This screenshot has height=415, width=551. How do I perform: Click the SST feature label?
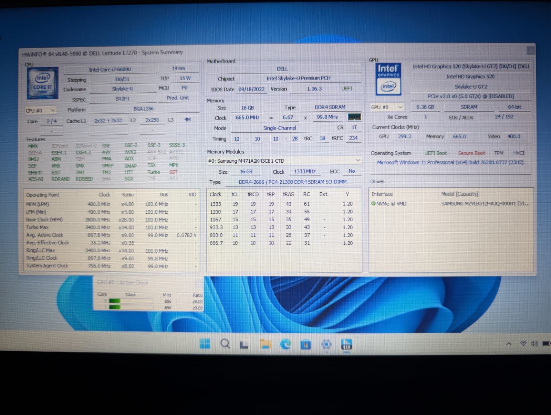tap(173, 172)
